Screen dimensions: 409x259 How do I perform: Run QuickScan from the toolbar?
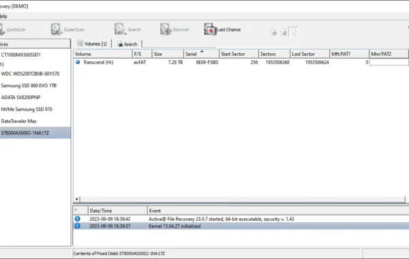(x=13, y=29)
